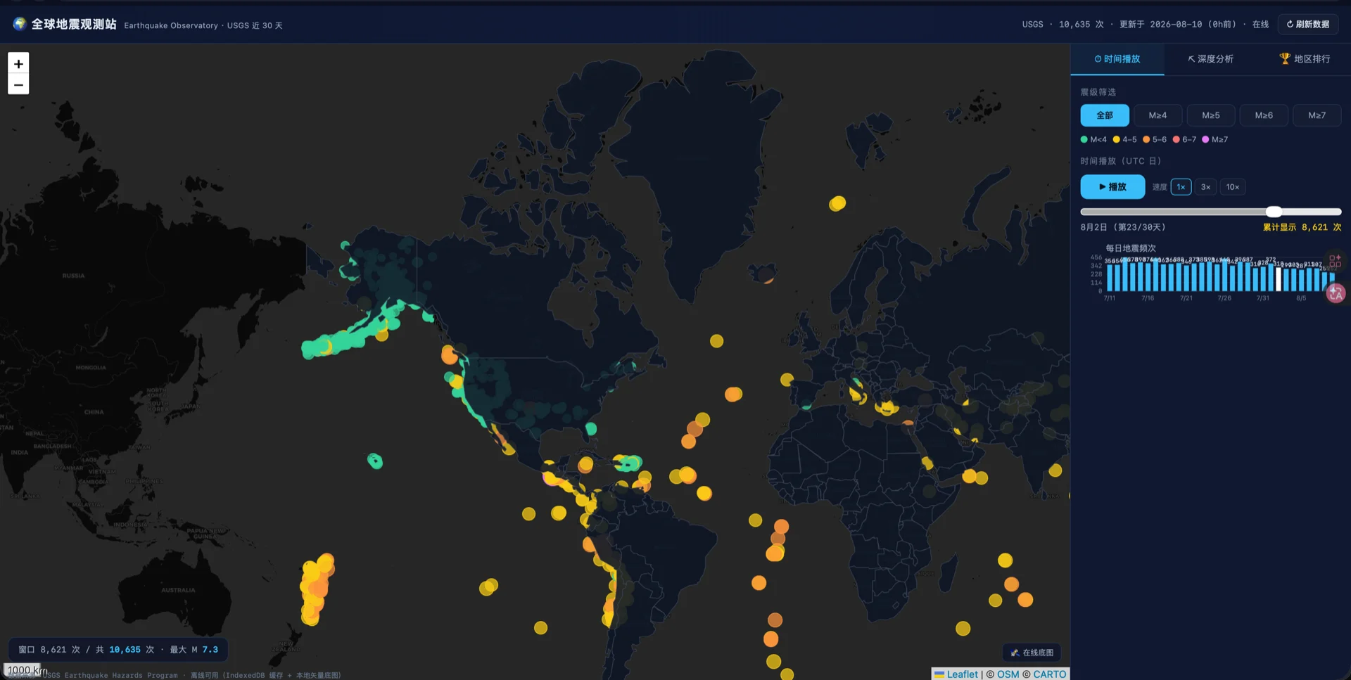Click the 8月2日 (第23/30天) date label
This screenshot has width=1351, height=680.
pyautogui.click(x=1123, y=227)
